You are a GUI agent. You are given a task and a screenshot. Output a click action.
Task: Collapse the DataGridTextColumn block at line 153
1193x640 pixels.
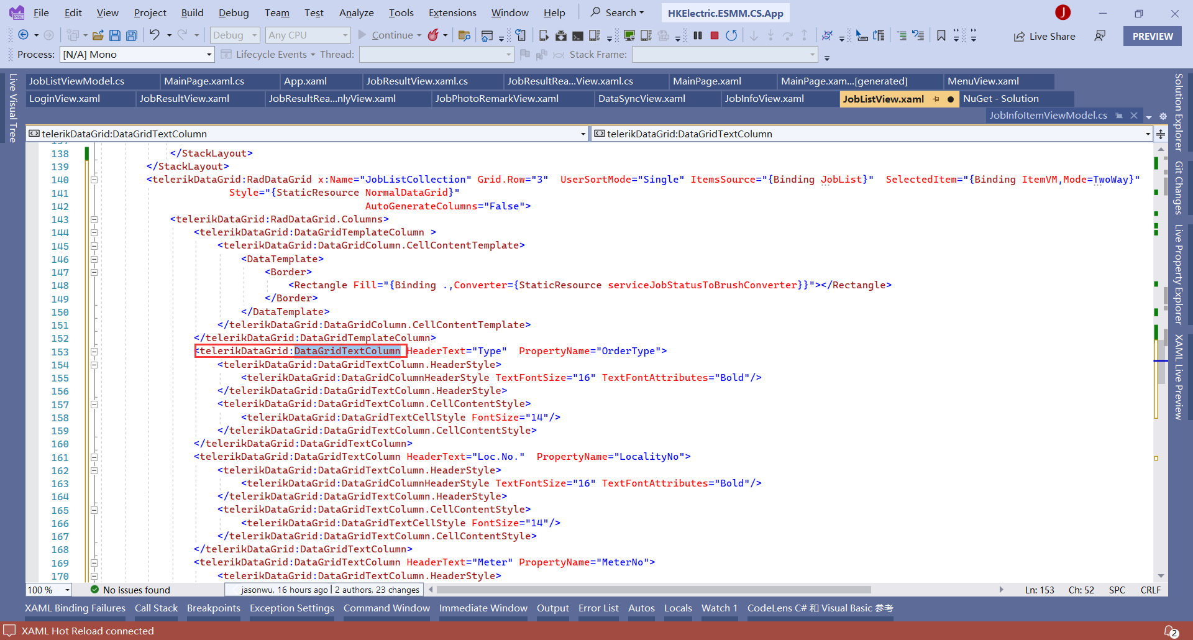pos(94,352)
